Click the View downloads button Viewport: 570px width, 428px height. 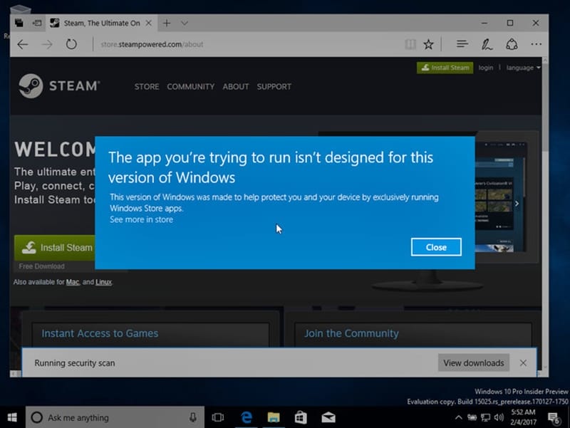point(473,362)
